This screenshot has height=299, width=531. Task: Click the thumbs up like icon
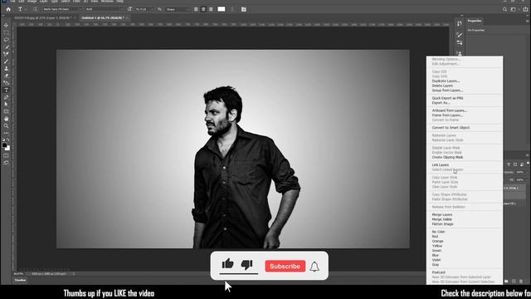pos(227,264)
